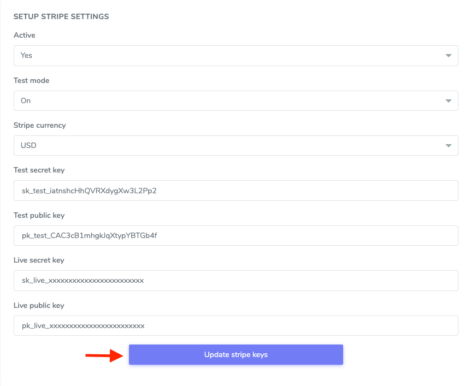Click the Active dropdown chevron arrow
This screenshot has height=386, width=471.
click(x=448, y=55)
